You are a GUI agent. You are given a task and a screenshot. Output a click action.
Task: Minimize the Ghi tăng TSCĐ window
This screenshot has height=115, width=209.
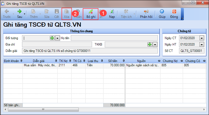(x=186, y=3)
